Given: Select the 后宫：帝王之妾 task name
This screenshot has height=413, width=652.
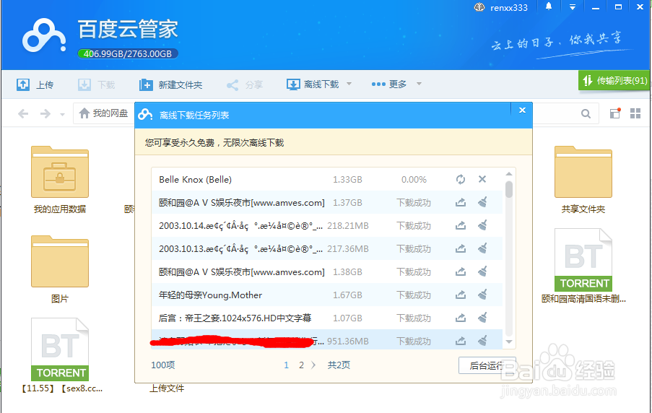Looking at the screenshot, I should pos(235,318).
